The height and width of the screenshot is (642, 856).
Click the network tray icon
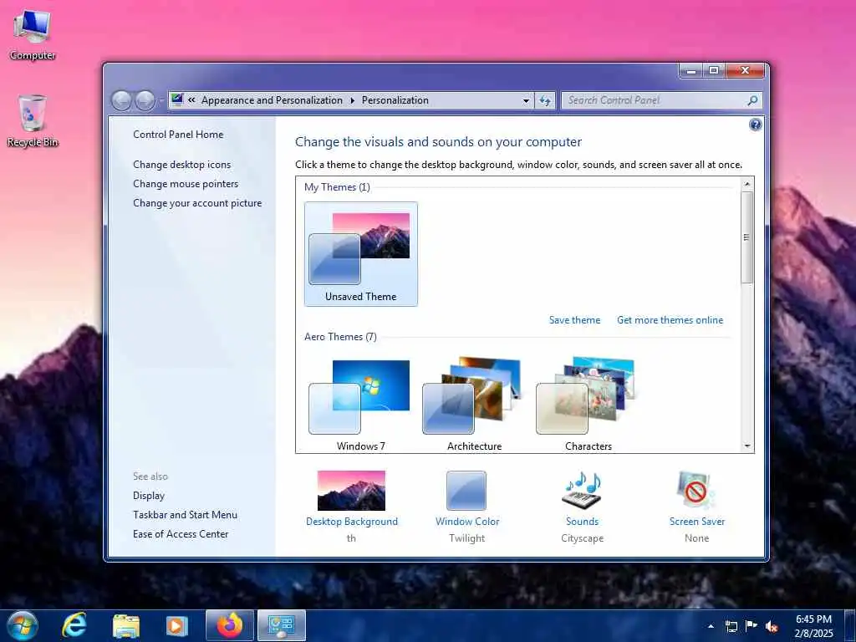coord(731,626)
